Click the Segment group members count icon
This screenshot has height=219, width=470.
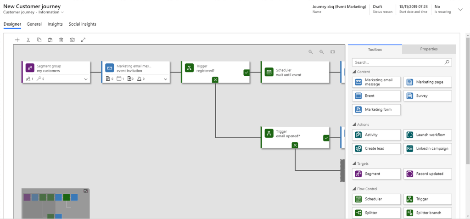[28, 79]
